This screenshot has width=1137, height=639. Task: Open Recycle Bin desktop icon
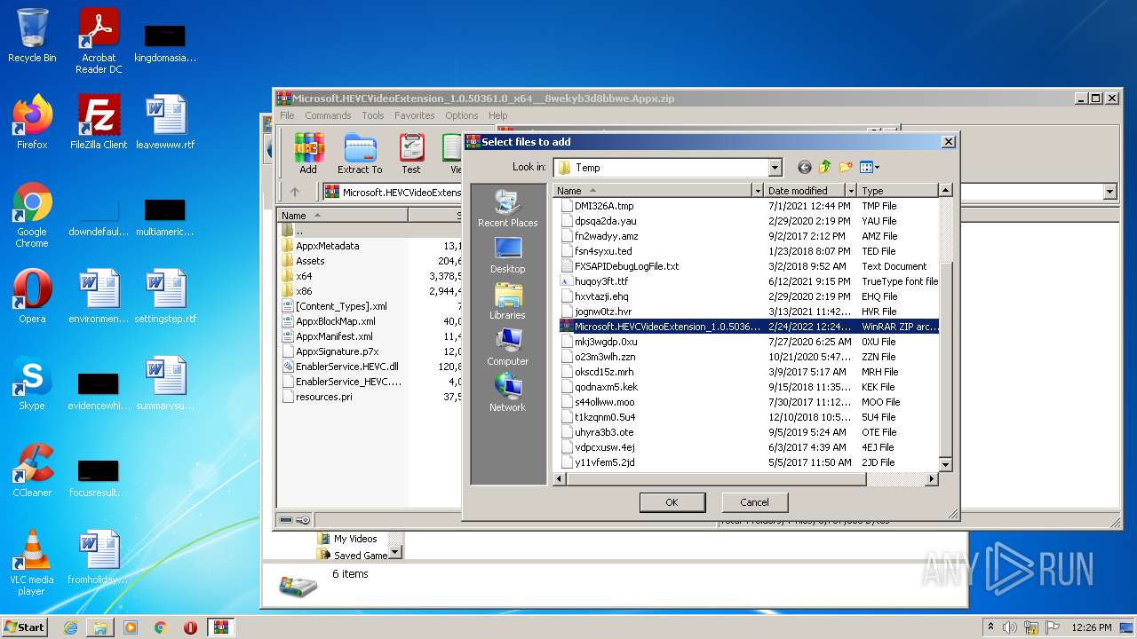(32, 35)
